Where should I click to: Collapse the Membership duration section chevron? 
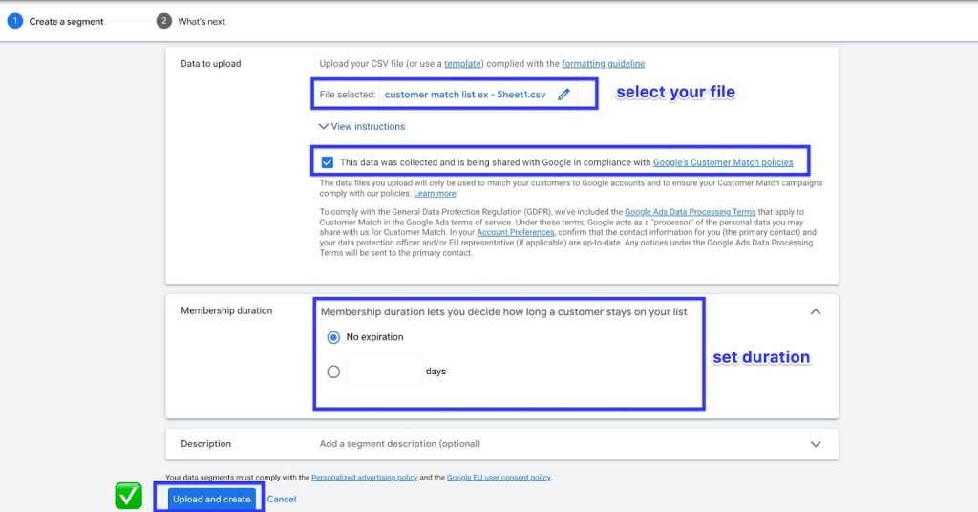pyautogui.click(x=816, y=311)
